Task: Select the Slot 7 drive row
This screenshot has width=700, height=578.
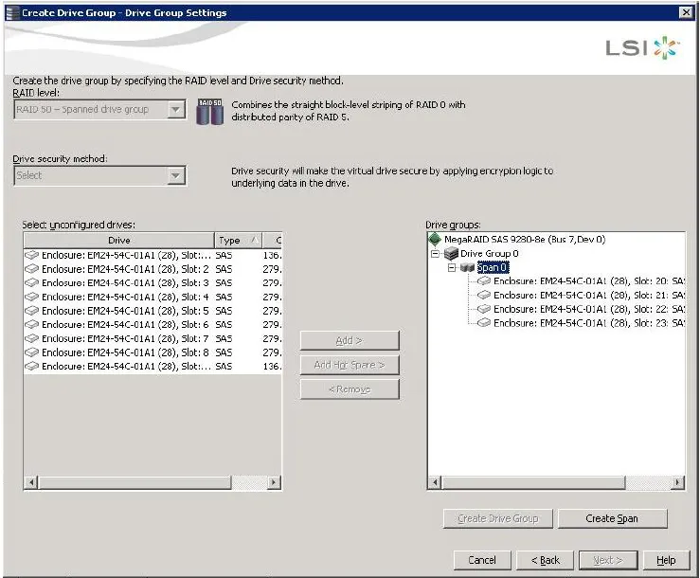Action: pyautogui.click(x=123, y=338)
